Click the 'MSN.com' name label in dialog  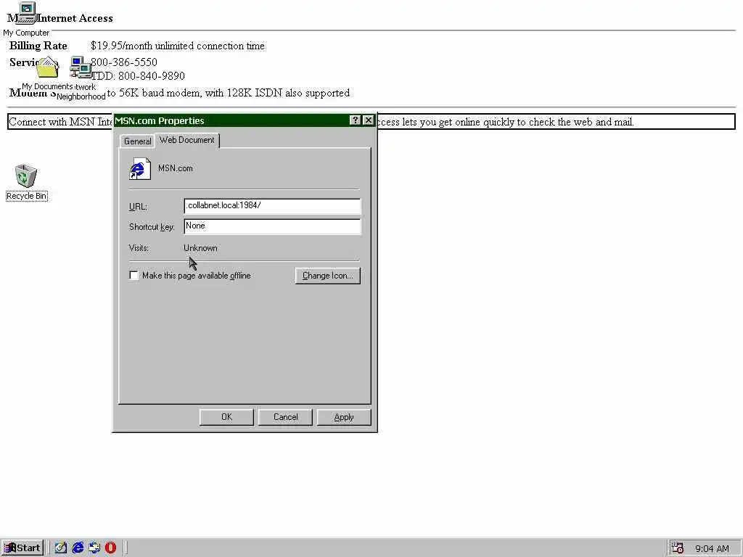tap(176, 168)
